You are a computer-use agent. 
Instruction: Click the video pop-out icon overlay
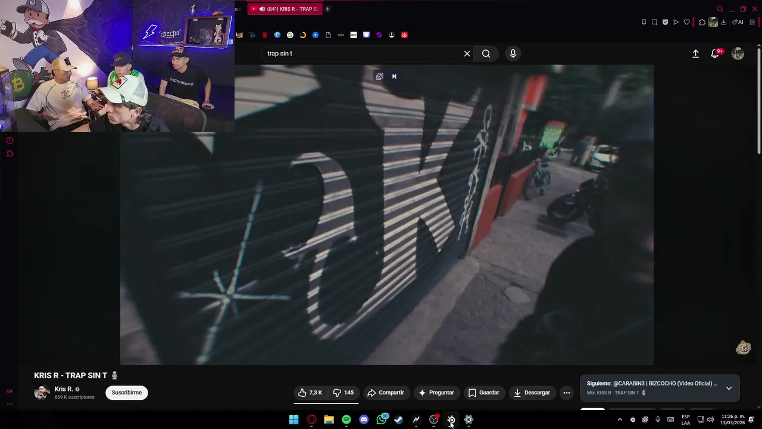coord(380,76)
